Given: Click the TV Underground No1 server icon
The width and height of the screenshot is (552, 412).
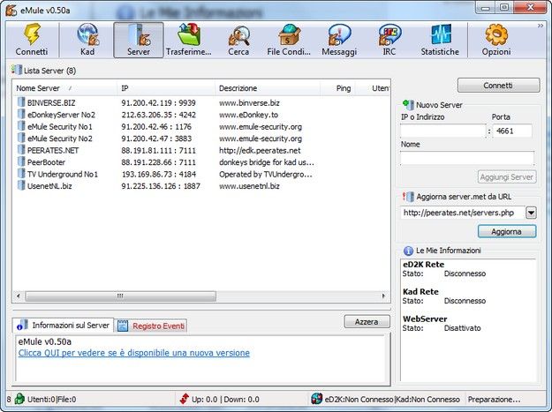Looking at the screenshot, I should point(21,174).
